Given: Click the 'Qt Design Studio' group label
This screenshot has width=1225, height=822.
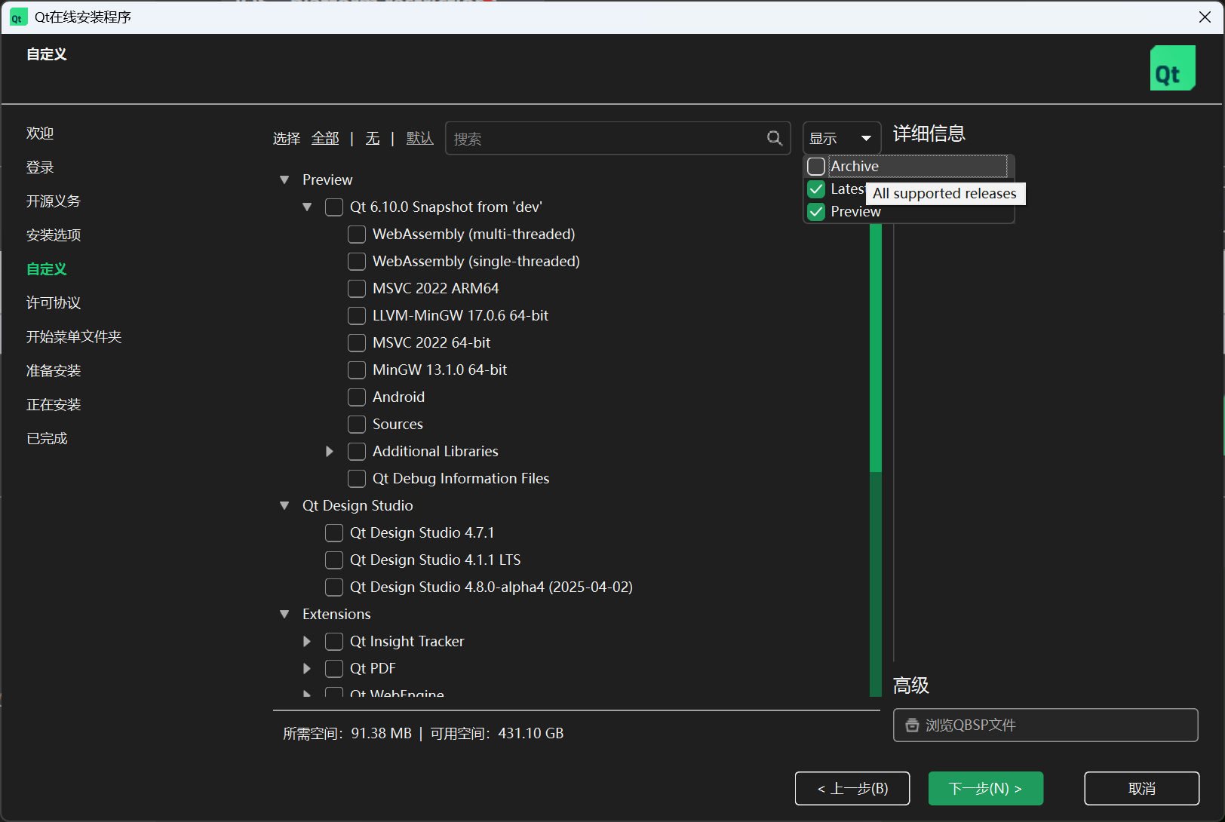Looking at the screenshot, I should (358, 505).
